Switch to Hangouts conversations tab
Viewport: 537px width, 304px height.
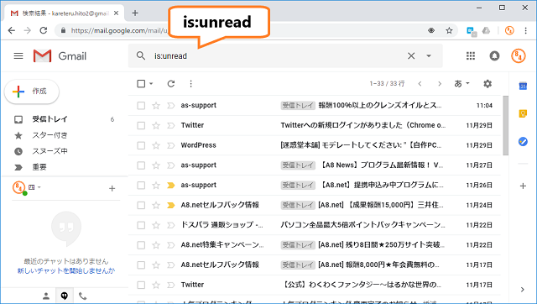pyautogui.click(x=65, y=296)
